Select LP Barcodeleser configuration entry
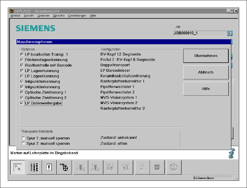 pos(115,71)
